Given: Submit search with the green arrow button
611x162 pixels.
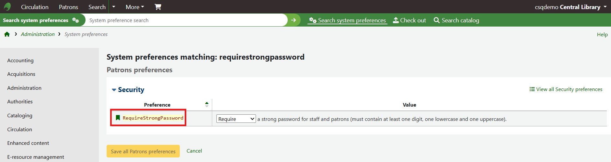Looking at the screenshot, I should [x=294, y=20].
